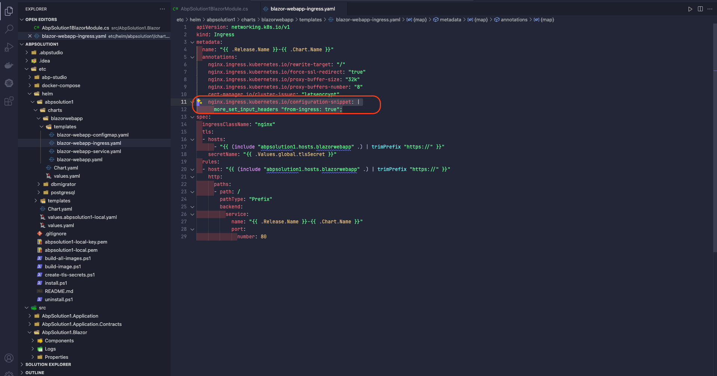Open the Run and Debug view
This screenshot has height=376, width=717.
point(9,47)
